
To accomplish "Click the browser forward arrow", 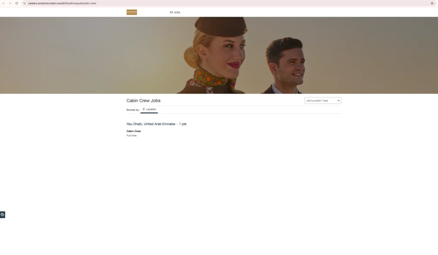I will [10, 3].
